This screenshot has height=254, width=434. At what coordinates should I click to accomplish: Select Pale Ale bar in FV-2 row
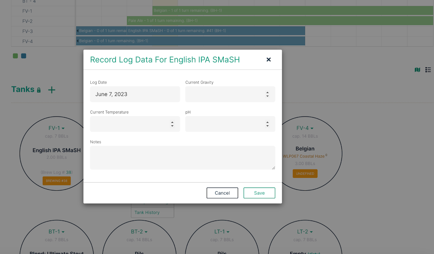pos(280,21)
